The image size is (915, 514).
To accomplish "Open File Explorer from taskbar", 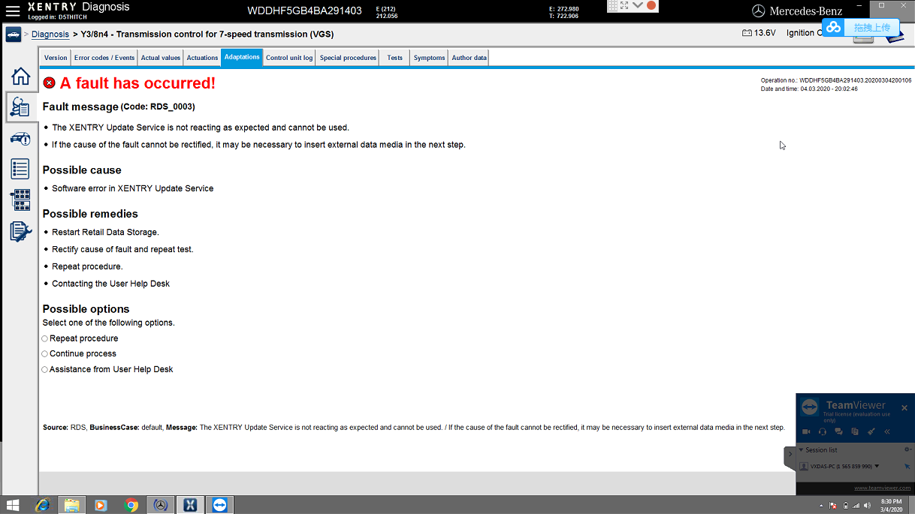I will coord(72,505).
